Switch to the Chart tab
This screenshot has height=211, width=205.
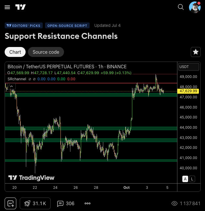click(15, 52)
